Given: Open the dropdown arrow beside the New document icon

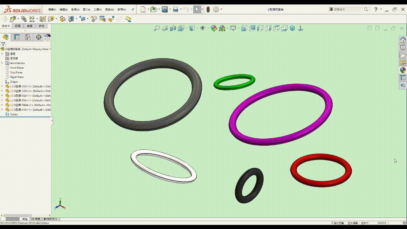Looking at the screenshot, I should pyautogui.click(x=148, y=10).
